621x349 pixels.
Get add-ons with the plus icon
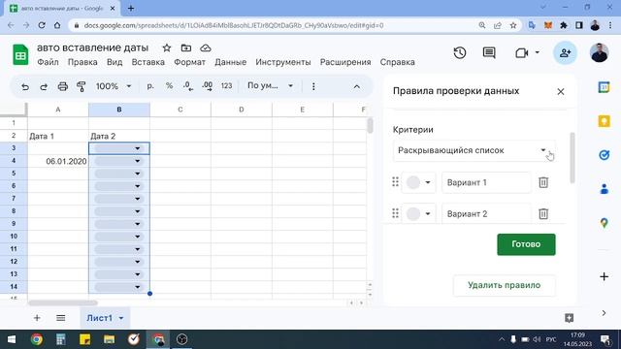click(x=604, y=276)
